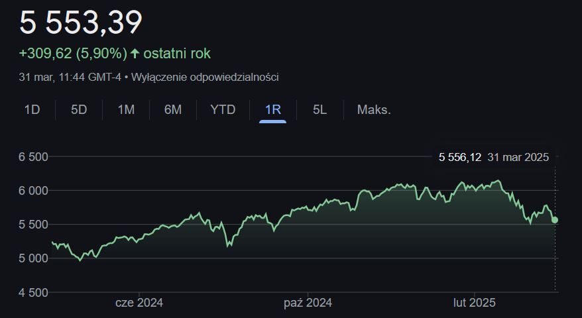
Task: Open the Wyłączenie odpowiedzialności link
Action: coord(205,77)
